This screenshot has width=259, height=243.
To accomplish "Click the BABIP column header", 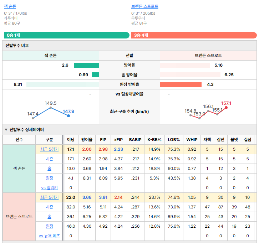I will click(x=135, y=140).
